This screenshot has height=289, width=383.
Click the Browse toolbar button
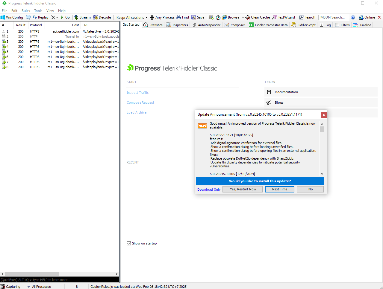pos(231,17)
